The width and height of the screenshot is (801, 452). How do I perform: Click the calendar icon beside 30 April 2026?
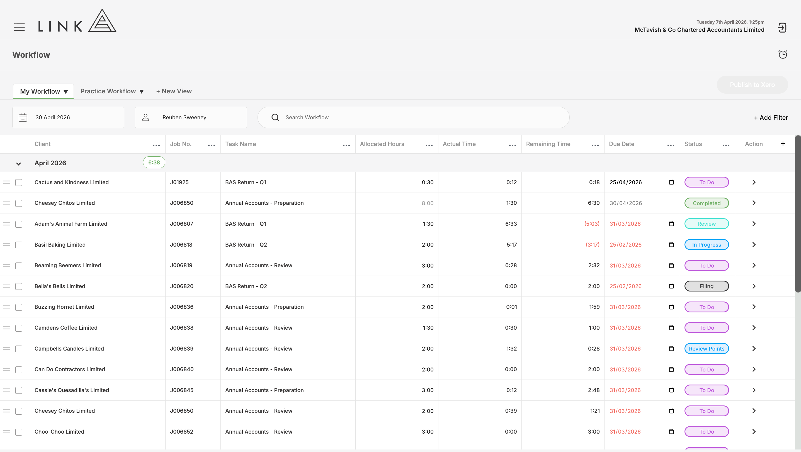pyautogui.click(x=23, y=118)
